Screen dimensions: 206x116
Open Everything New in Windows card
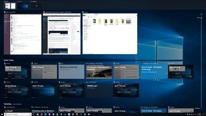click(x=44, y=111)
